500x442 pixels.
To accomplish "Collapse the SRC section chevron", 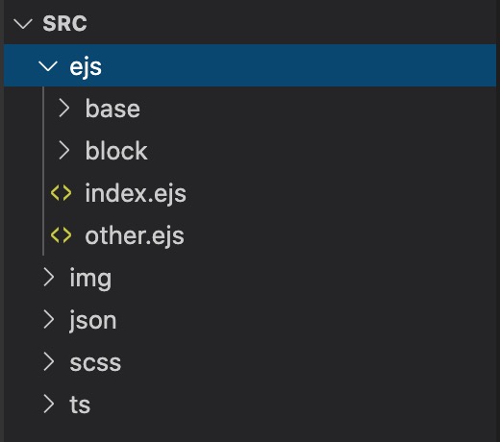I will pyautogui.click(x=23, y=24).
